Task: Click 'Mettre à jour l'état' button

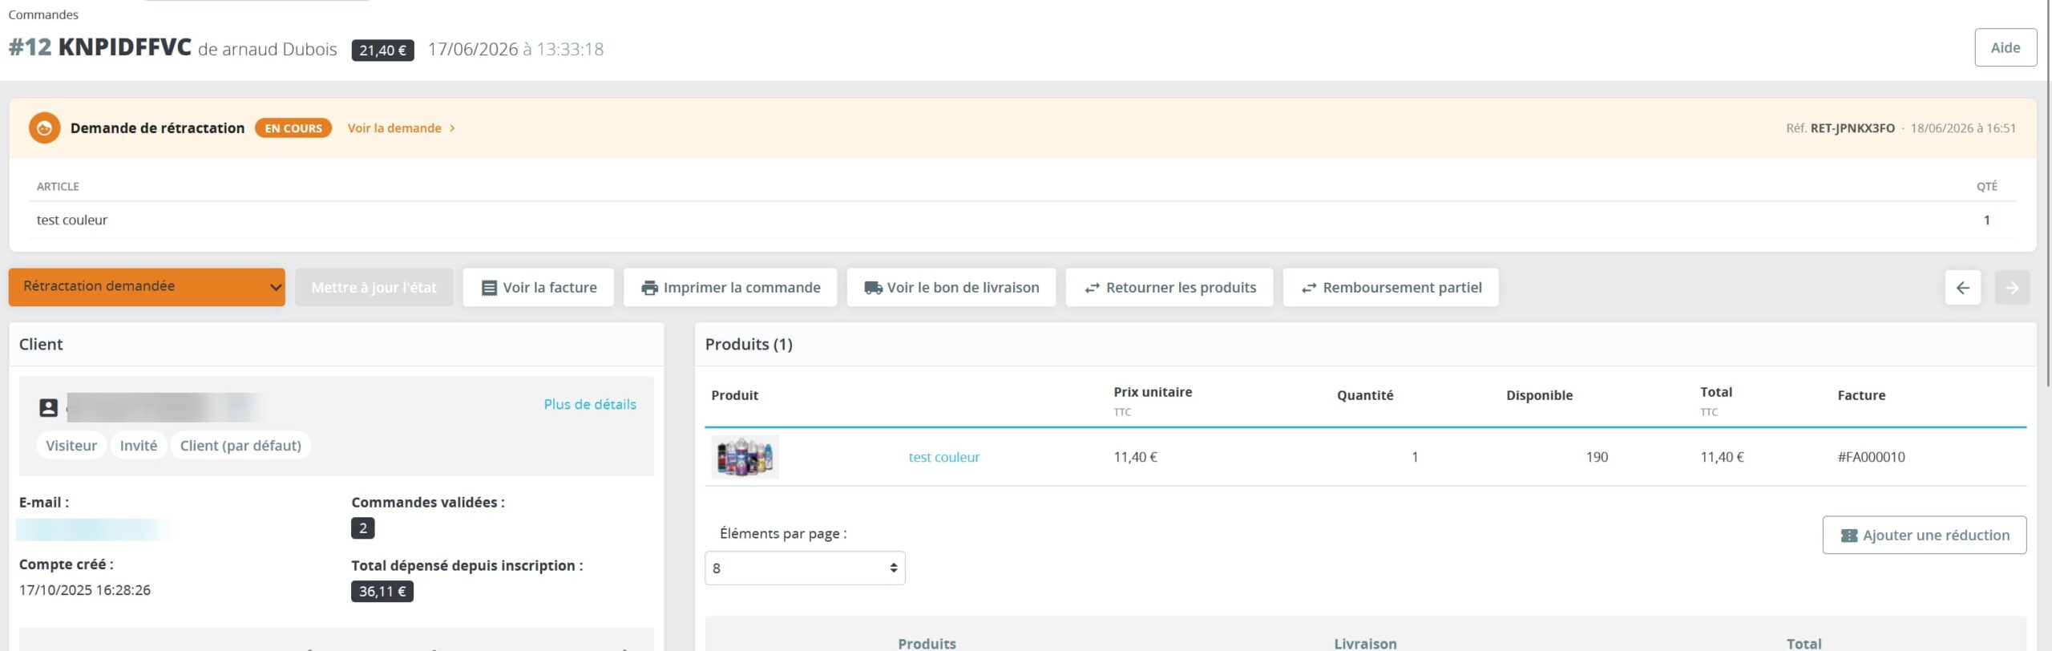Action: tap(374, 287)
